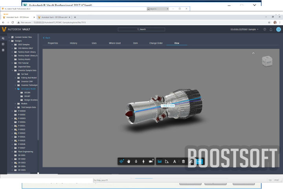Select the Calibrate measurement tool
This screenshot has width=283, height=189.
[x=175, y=161]
